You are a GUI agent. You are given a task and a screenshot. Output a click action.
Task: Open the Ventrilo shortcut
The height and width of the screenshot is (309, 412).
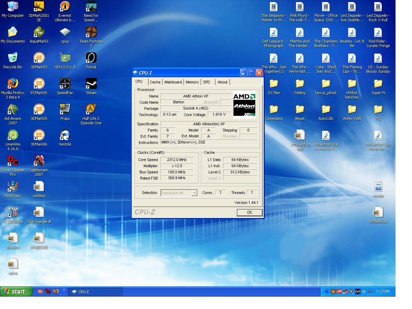65,138
